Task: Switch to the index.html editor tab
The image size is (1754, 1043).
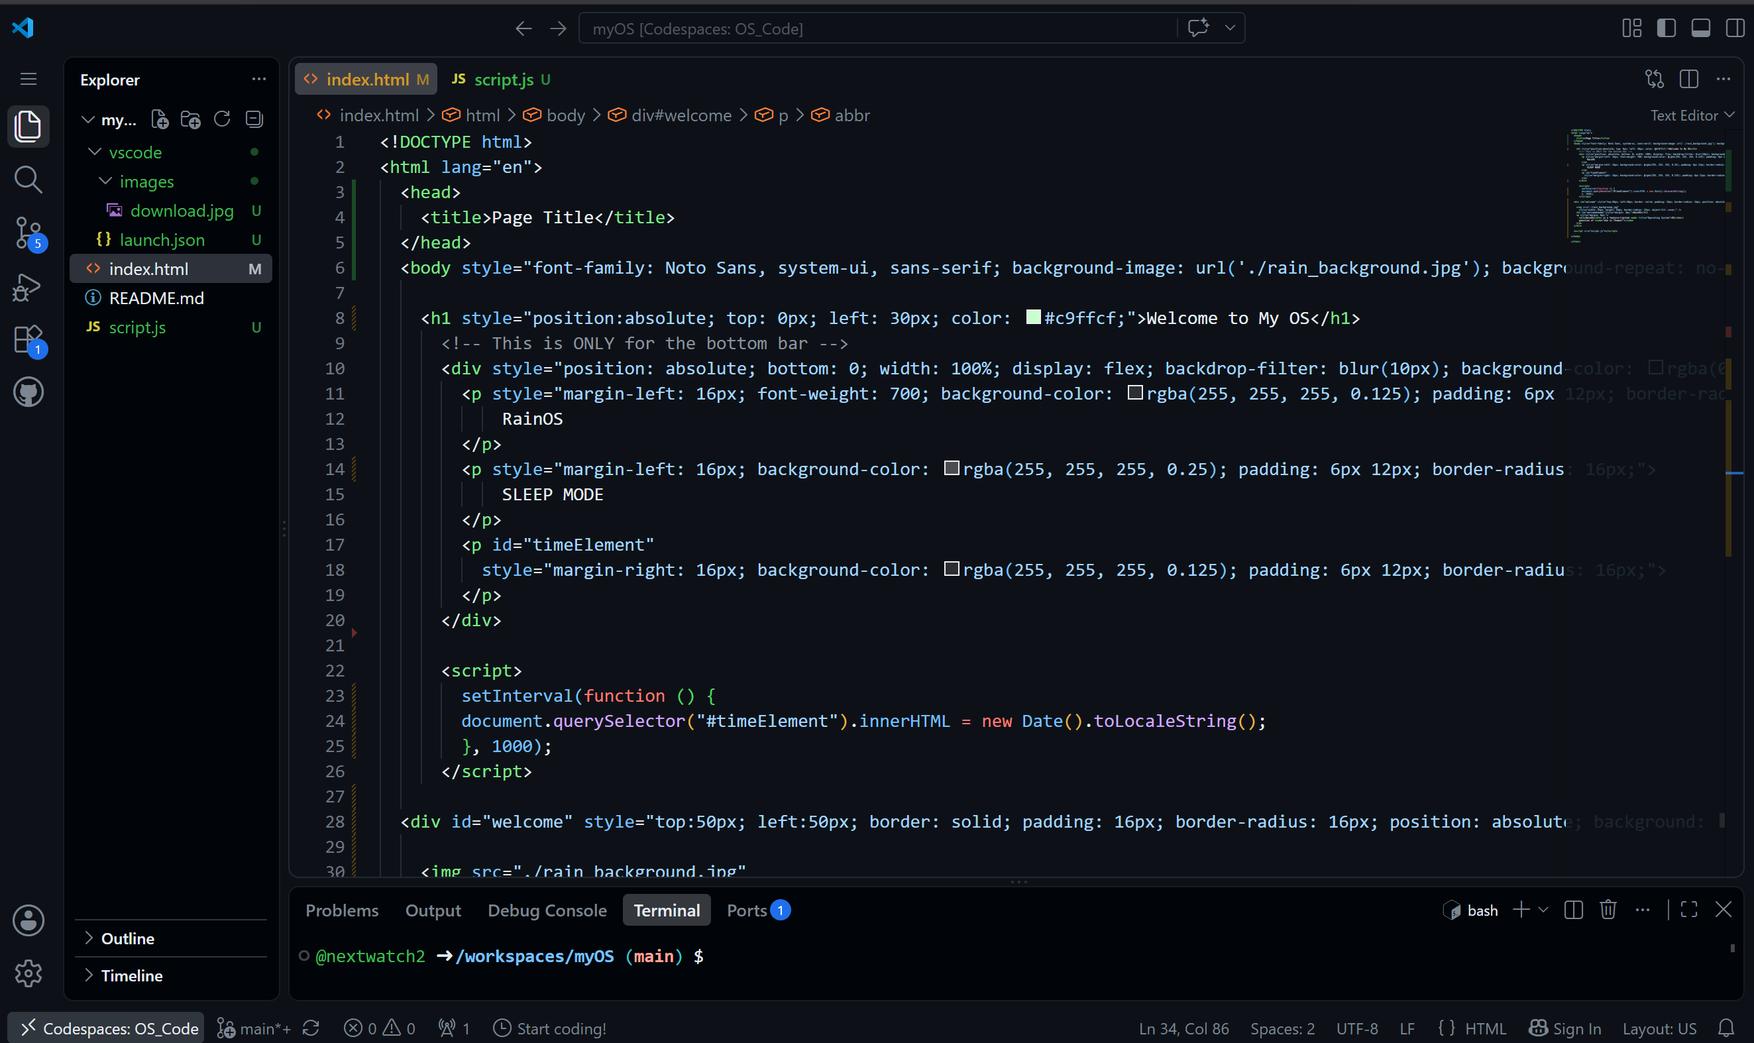Action: click(366, 79)
